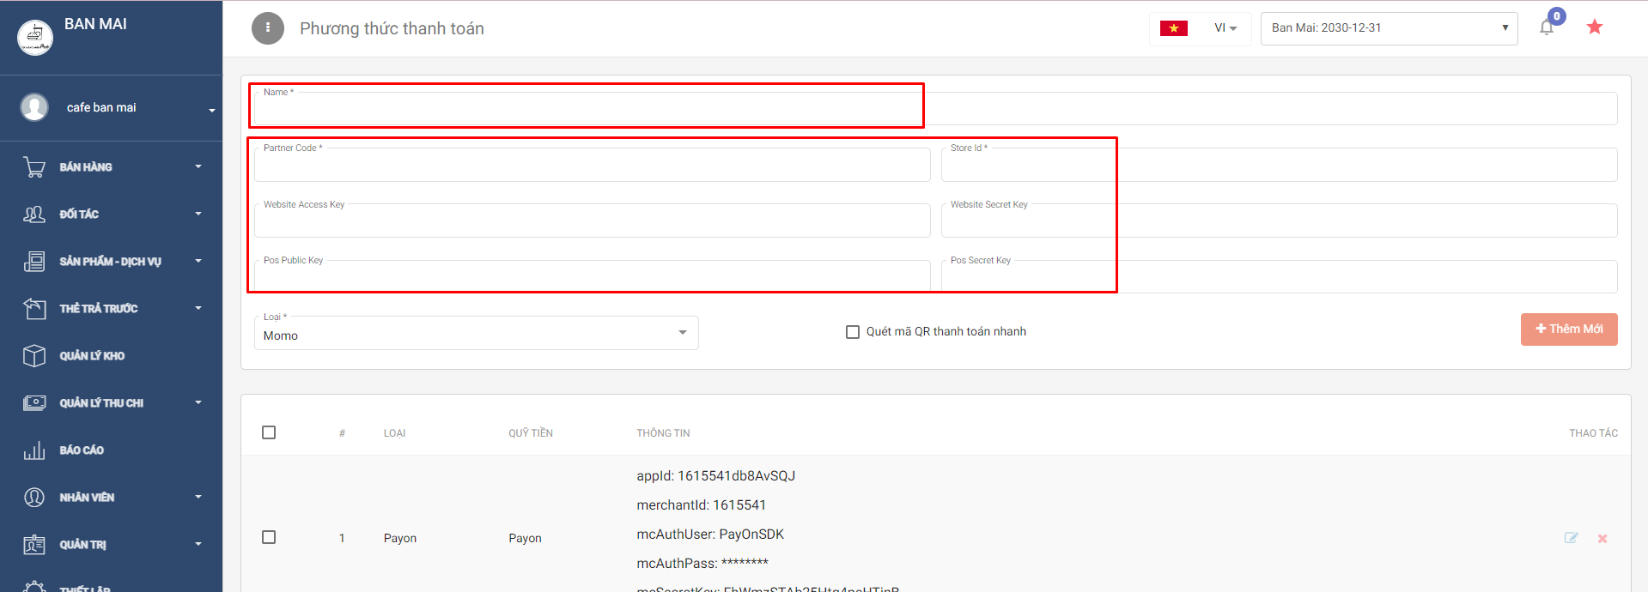This screenshot has width=1648, height=592.
Task: Open the Ban Mai: 2030-12-31 store selector
Action: [1389, 28]
